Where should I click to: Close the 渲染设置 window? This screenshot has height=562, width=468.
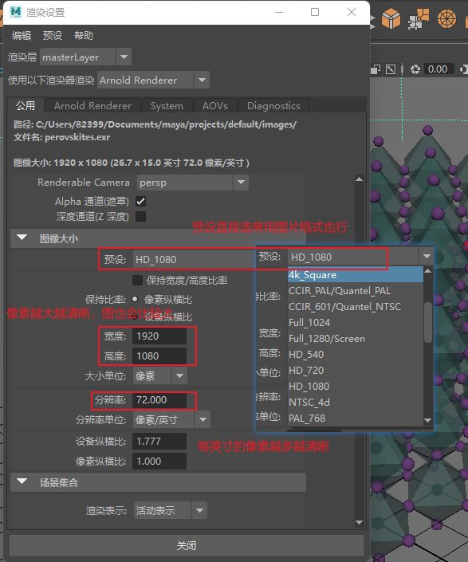[352, 12]
